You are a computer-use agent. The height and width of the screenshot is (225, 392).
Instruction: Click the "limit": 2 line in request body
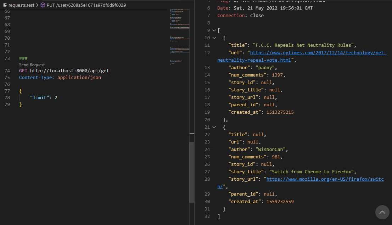44,98
